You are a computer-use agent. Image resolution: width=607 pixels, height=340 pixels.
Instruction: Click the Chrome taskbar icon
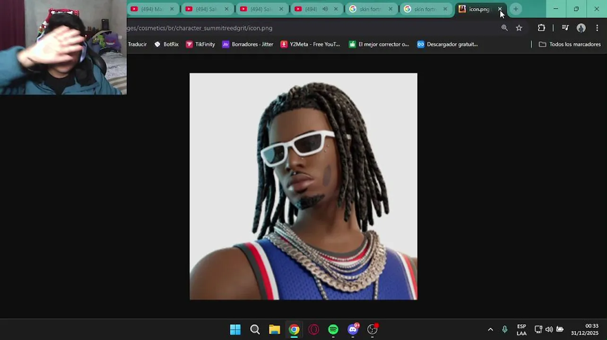point(294,330)
